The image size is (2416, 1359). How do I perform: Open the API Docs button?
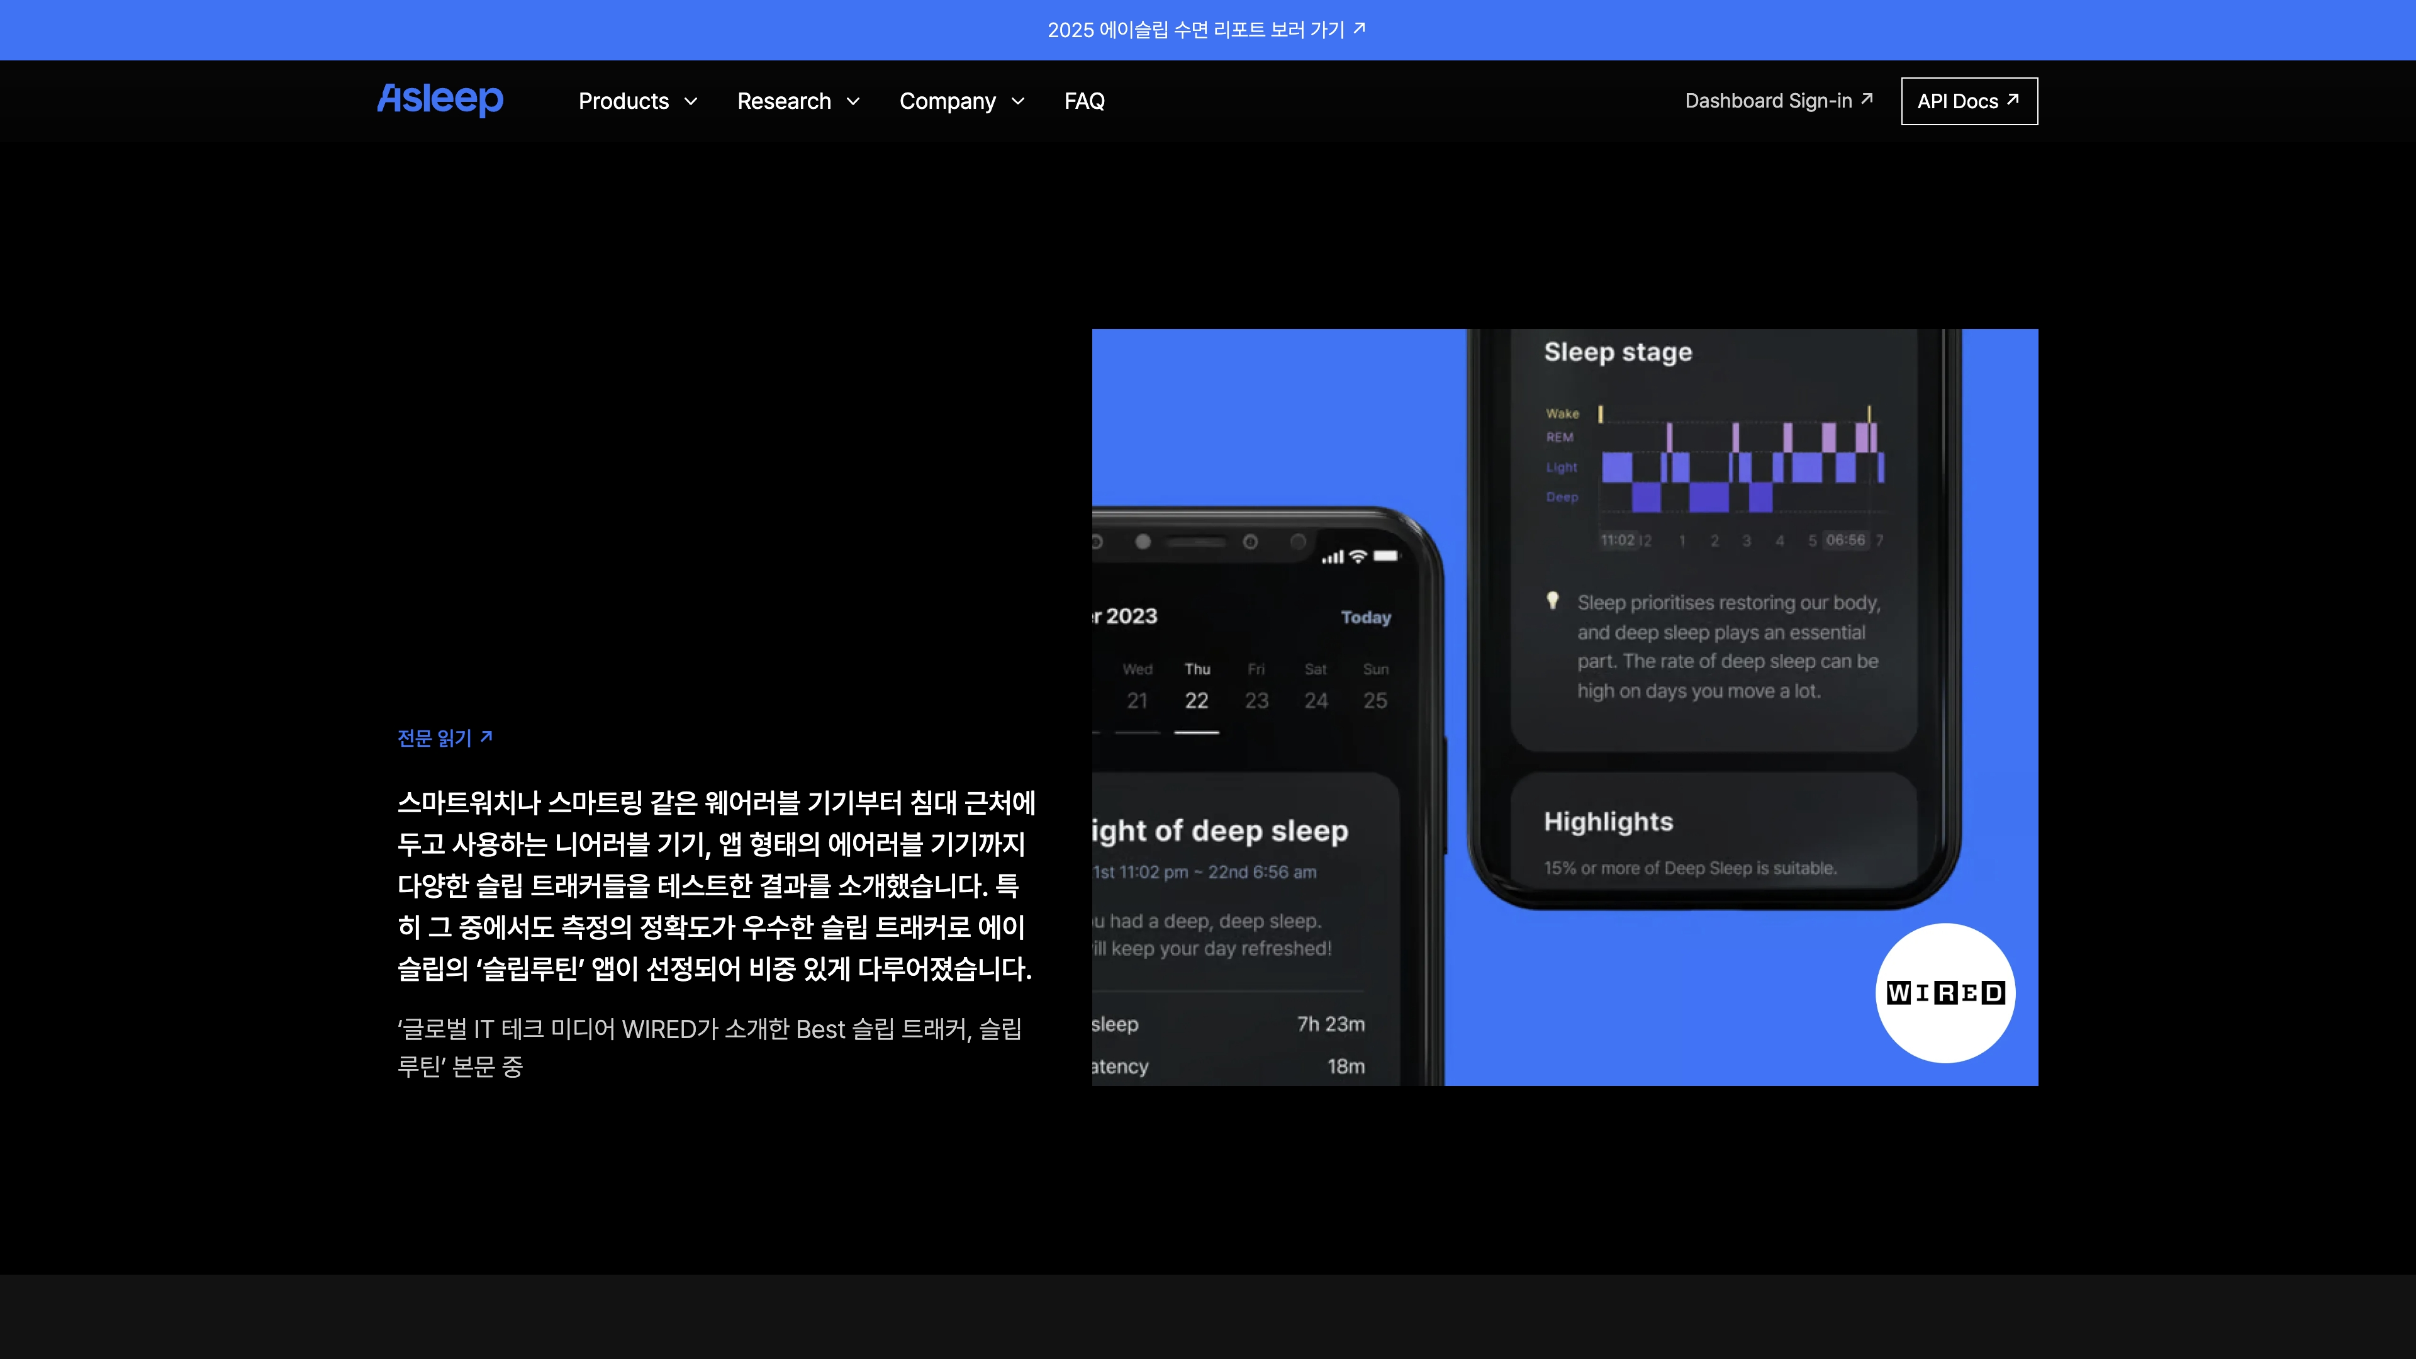pyautogui.click(x=1969, y=101)
